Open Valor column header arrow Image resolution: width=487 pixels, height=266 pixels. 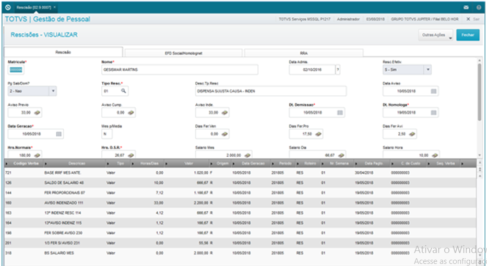pos(167,163)
